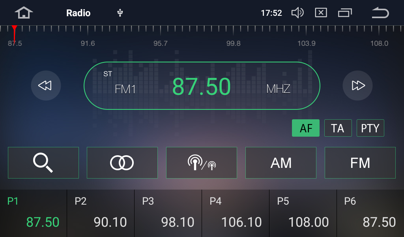Open the PTY program type option
This screenshot has height=237, width=404.
(370, 128)
